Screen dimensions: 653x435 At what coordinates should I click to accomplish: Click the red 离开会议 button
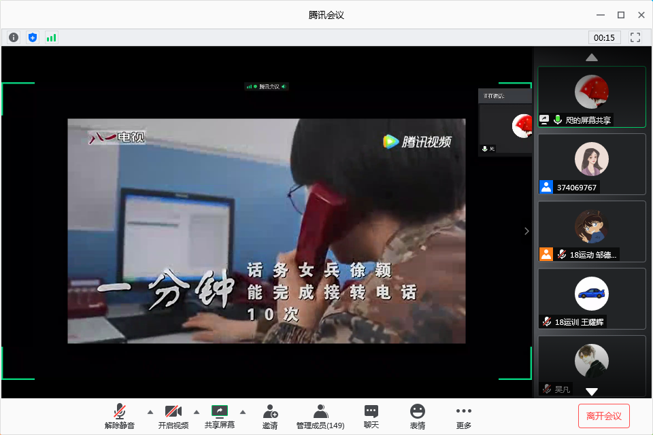(x=603, y=416)
